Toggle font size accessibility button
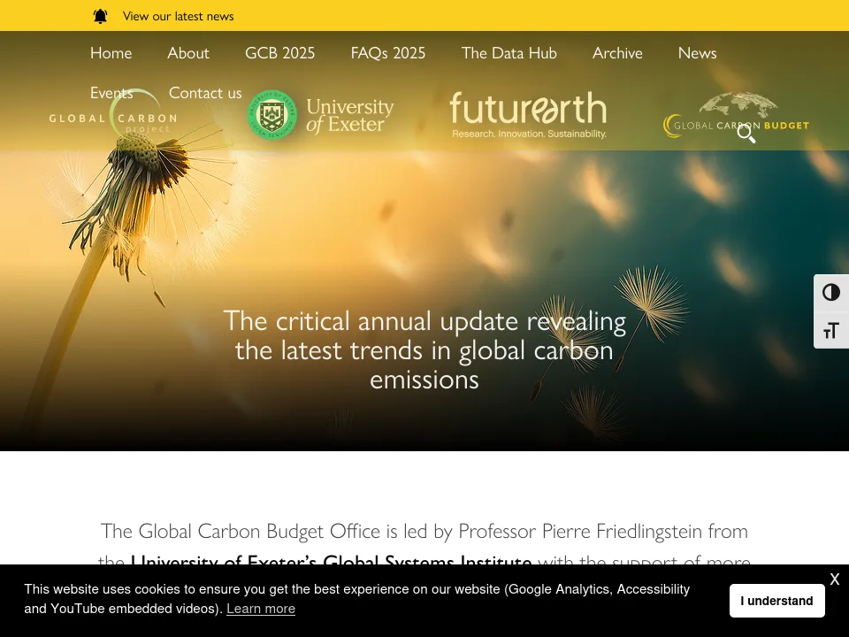The height and width of the screenshot is (637, 849). click(x=831, y=330)
